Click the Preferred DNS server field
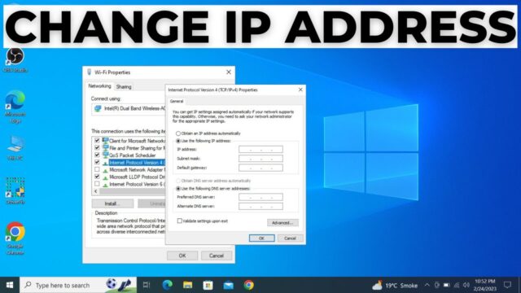 [260, 197]
